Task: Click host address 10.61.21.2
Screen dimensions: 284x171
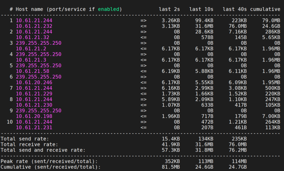Action: click(31, 49)
